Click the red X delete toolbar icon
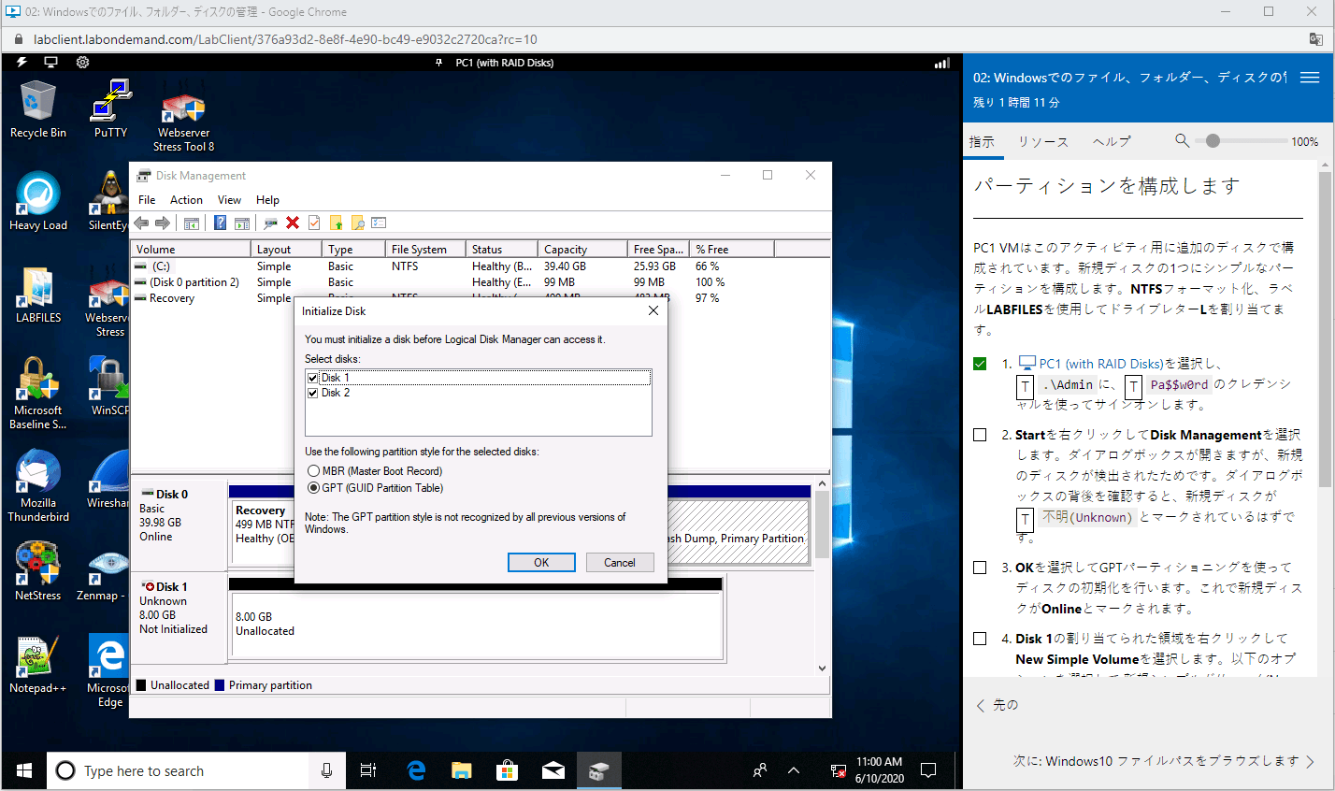 pos(293,223)
